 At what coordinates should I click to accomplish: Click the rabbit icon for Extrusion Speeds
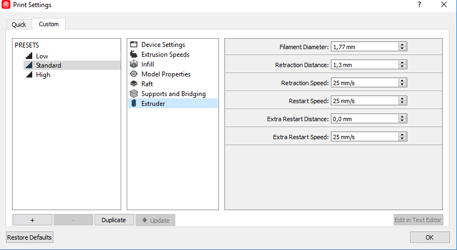(134, 55)
